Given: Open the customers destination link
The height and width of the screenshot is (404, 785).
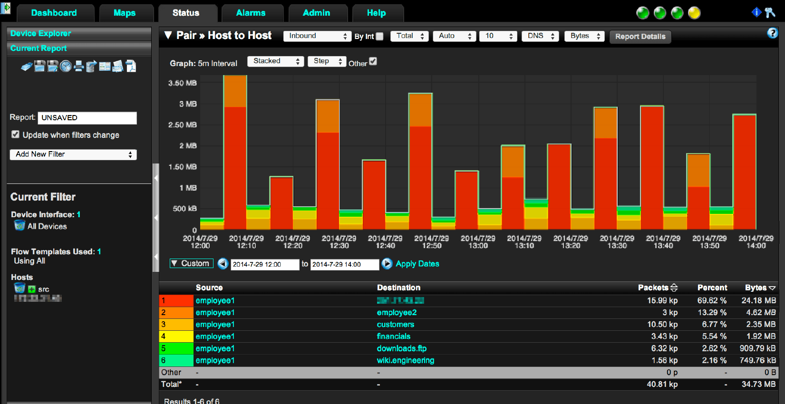Looking at the screenshot, I should click(396, 325).
